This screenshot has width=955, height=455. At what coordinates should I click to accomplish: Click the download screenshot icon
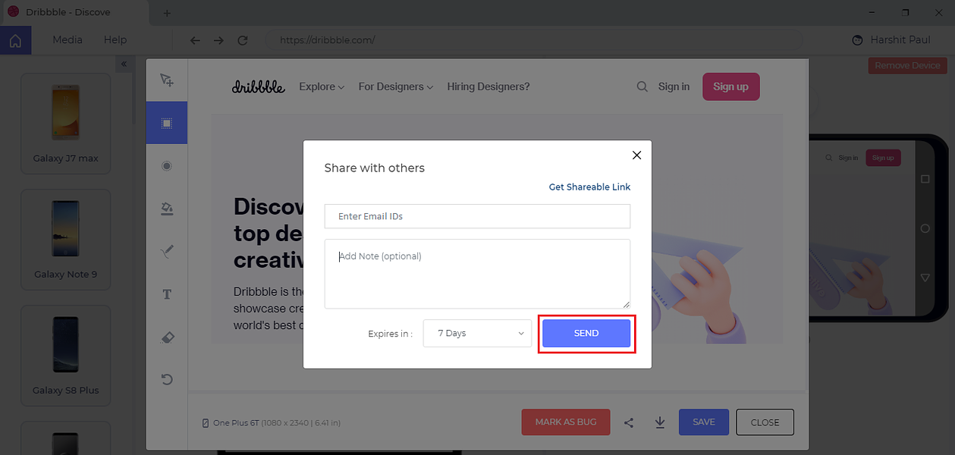pos(660,422)
